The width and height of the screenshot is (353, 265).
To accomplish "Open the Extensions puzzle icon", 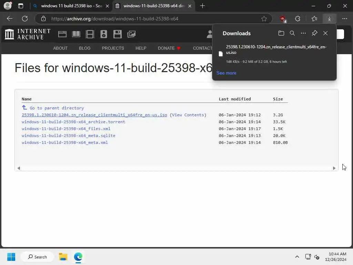I will [297, 19].
